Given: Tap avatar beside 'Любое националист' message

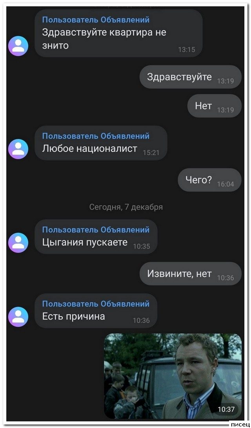Looking at the screenshot, I should pos(18,149).
